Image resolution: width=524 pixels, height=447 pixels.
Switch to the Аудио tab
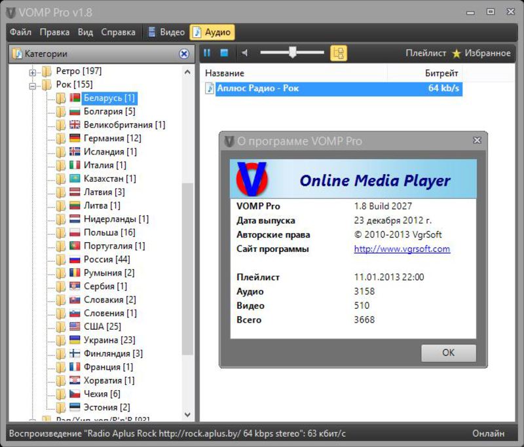point(212,32)
